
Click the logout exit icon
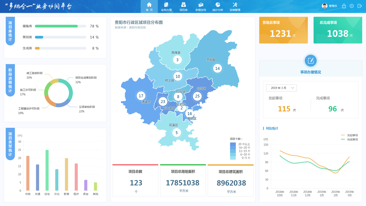click(360, 6)
